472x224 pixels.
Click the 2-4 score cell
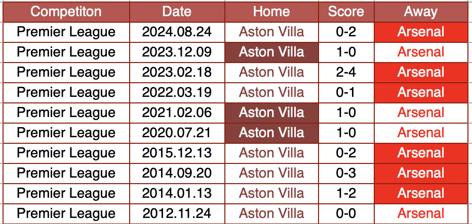pyautogui.click(x=346, y=73)
